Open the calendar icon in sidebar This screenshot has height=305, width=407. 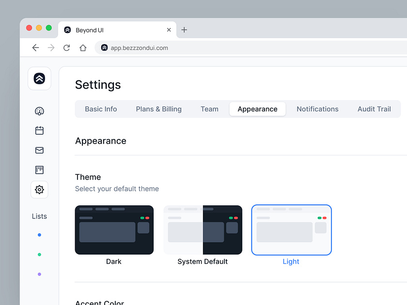[x=39, y=130]
